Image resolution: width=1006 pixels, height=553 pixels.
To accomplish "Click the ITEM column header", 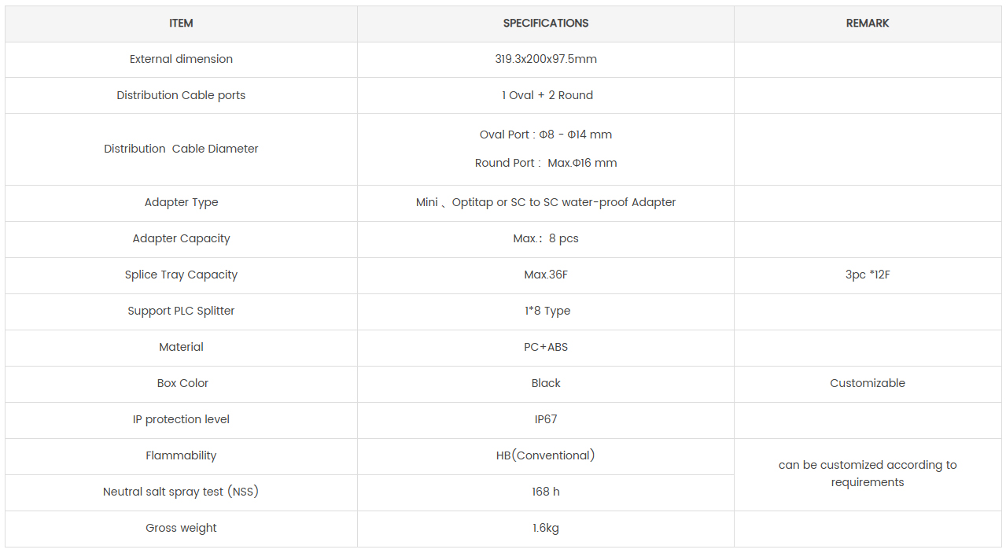I will 181,24.
